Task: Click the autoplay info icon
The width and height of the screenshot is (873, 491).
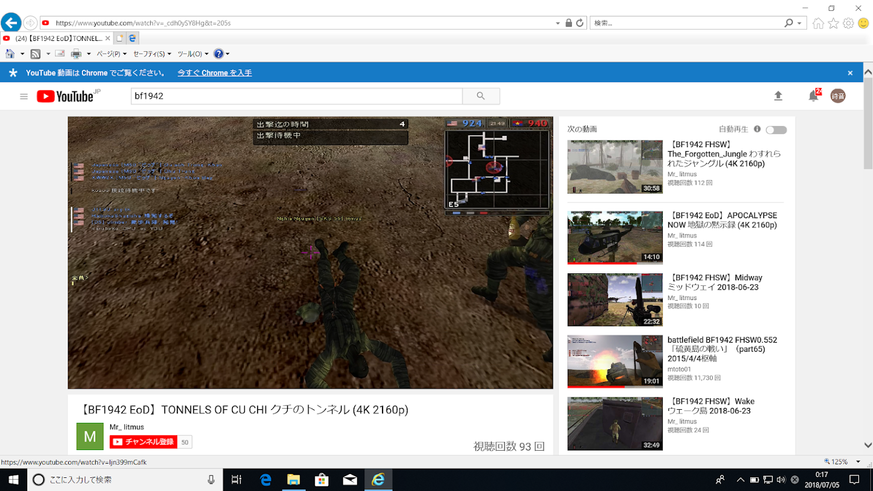Action: [757, 129]
